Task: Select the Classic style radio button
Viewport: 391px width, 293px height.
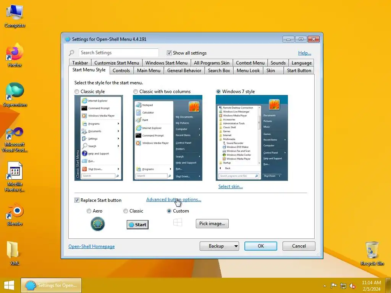Action: pyautogui.click(x=77, y=92)
